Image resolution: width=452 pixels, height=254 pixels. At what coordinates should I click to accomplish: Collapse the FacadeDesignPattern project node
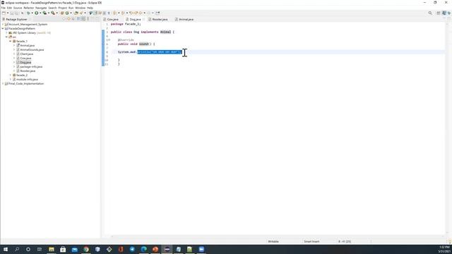tap(3, 28)
